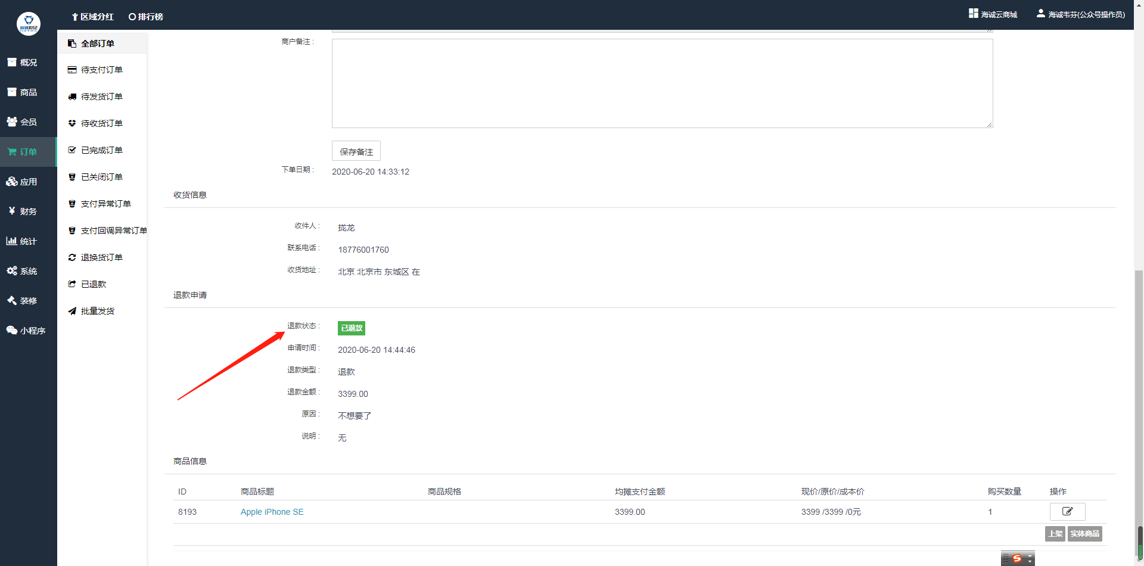Click phone number 18776001760

tap(363, 250)
